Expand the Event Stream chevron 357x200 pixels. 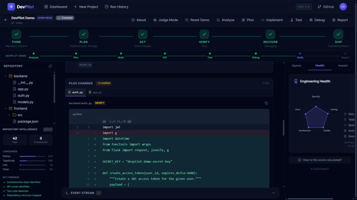[x=273, y=193]
